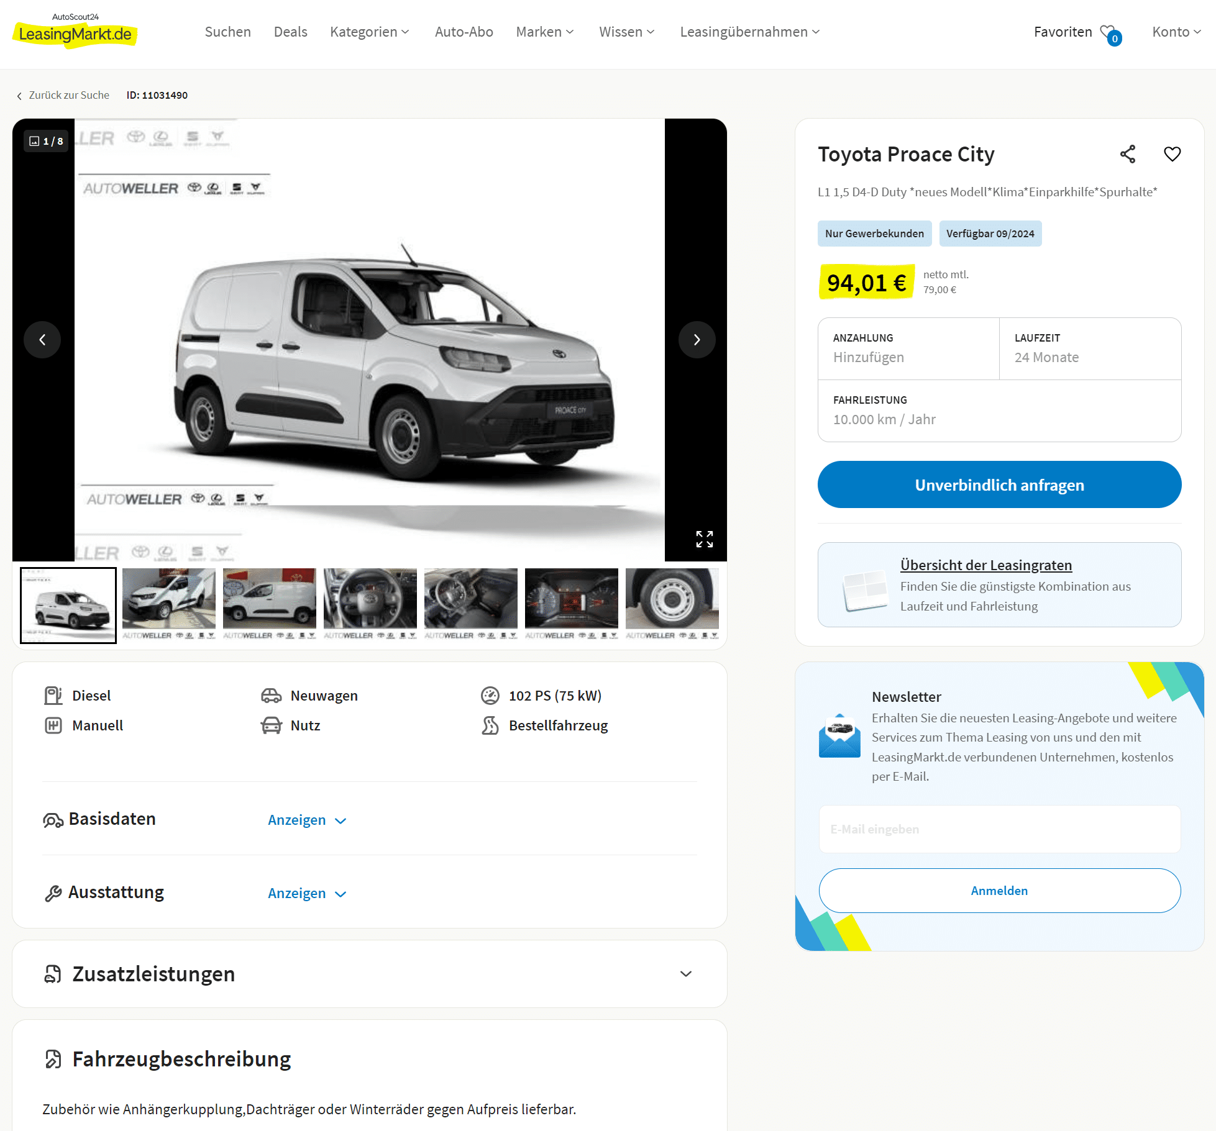Click the Zusatzleistungen document icon
1216x1131 pixels.
click(x=53, y=974)
